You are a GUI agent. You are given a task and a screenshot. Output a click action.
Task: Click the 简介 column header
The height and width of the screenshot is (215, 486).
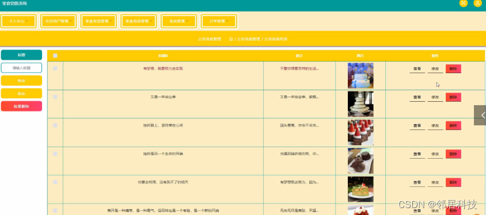tap(299, 56)
